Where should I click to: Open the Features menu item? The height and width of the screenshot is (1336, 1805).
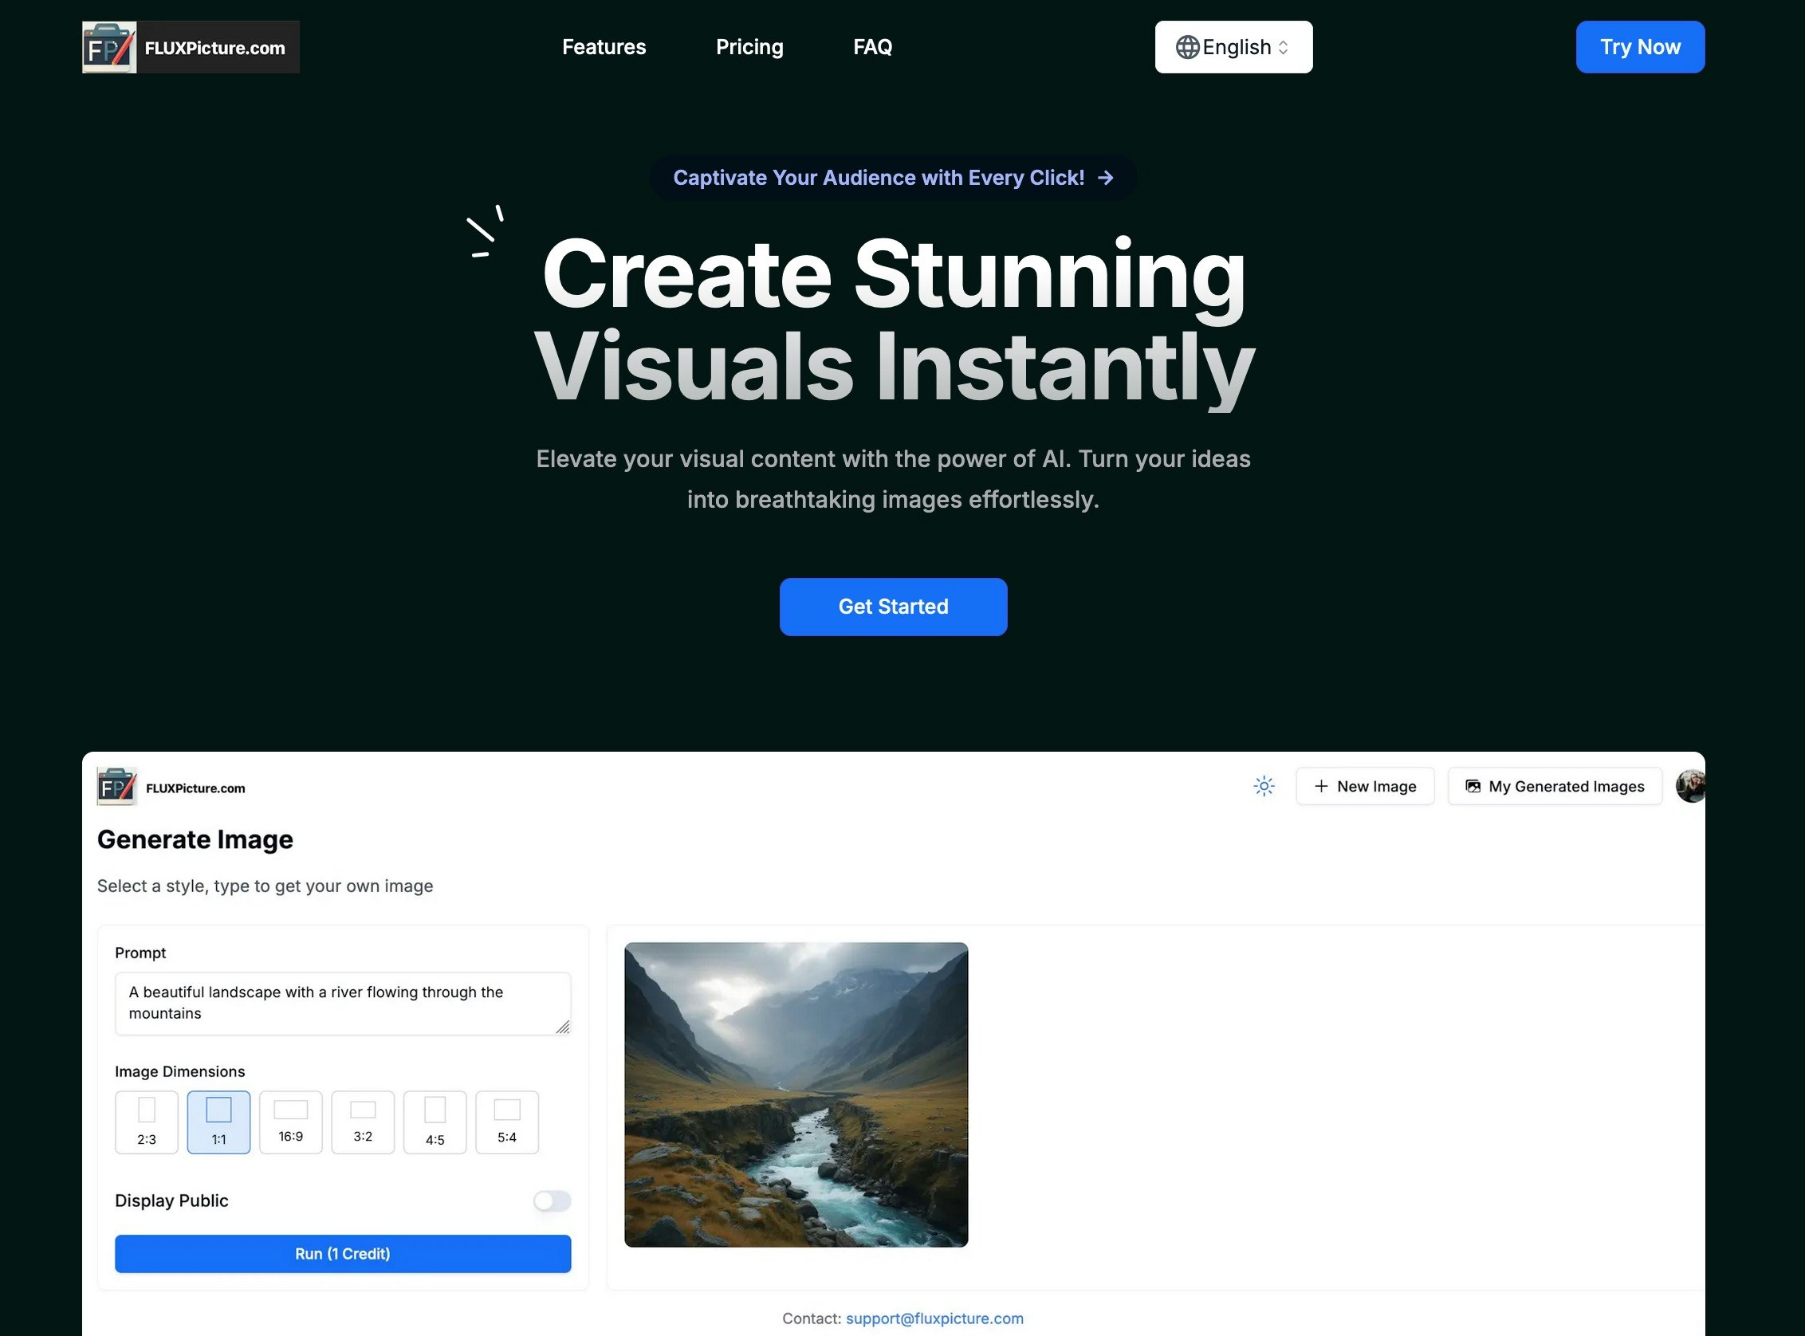[604, 48]
